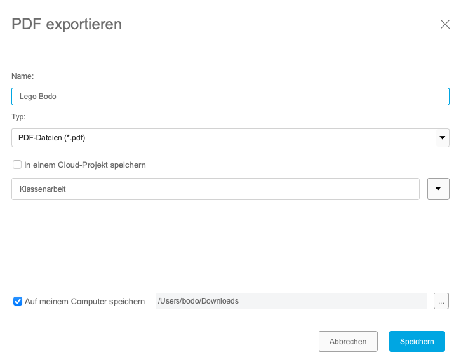
Task: Uncheck Auf meinem Computer speichern checkbox
Action: [x=18, y=301]
